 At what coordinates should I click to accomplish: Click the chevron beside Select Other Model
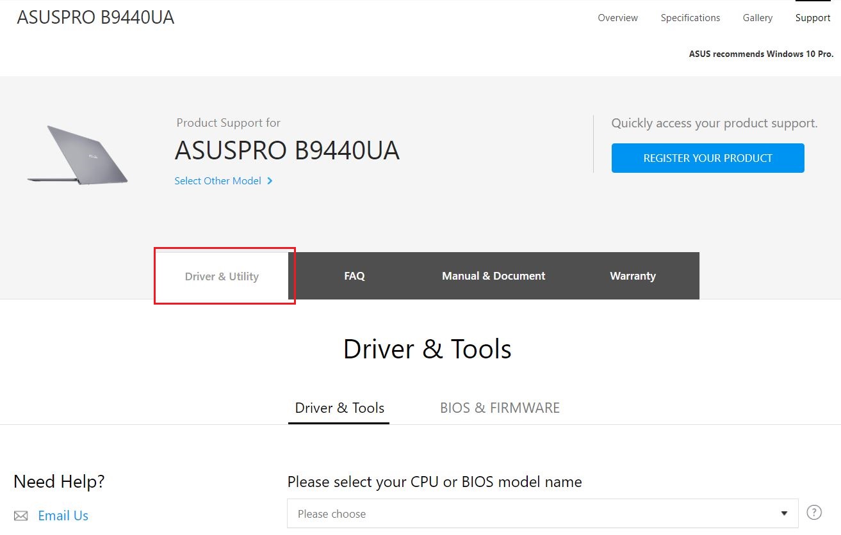[x=270, y=181]
